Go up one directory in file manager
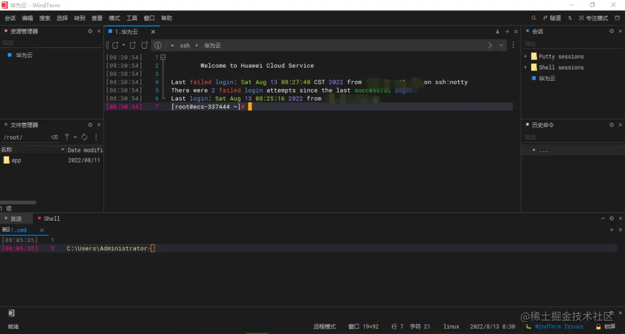The image size is (625, 334). (67, 137)
